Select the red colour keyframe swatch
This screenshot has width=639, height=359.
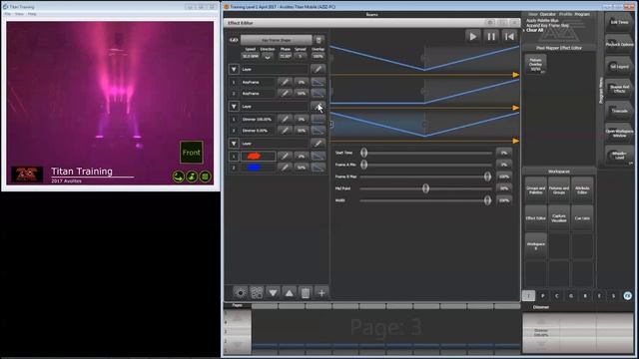click(258, 156)
